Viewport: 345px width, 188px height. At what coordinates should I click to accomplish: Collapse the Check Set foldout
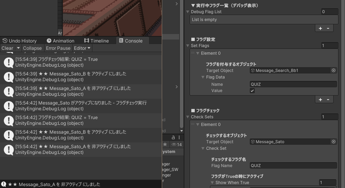[x=203, y=149]
